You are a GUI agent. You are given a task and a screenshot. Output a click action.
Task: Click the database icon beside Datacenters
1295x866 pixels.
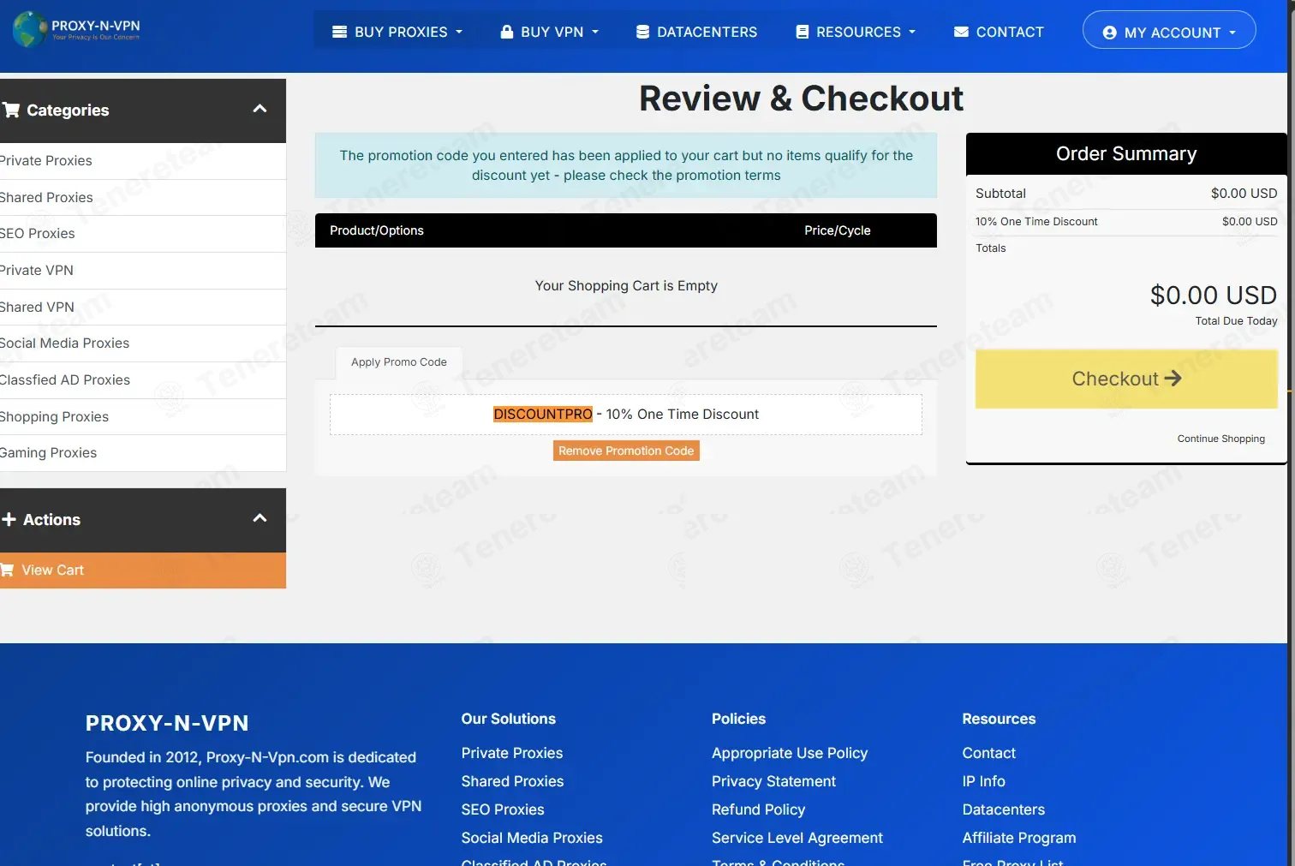[642, 32]
